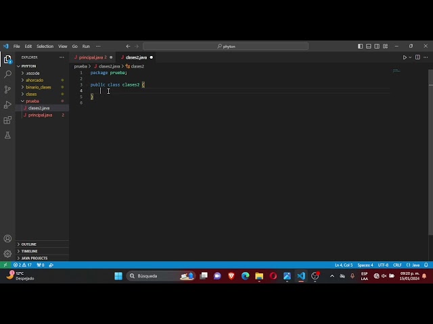
Task: Show errors and warnings count in status bar
Action: click(22, 265)
